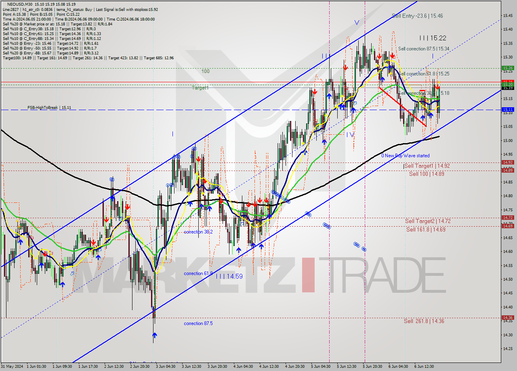Screen dimensions: 517x371
Task: Click the '4 Jun 20:30' time axis label
Action: pos(295,367)
